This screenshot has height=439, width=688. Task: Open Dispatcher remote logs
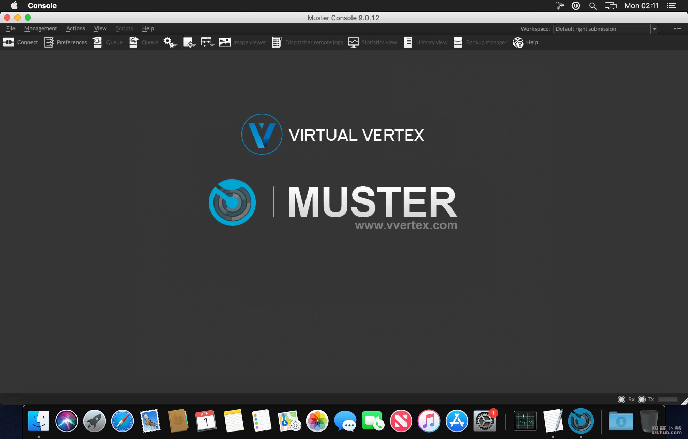pos(307,43)
